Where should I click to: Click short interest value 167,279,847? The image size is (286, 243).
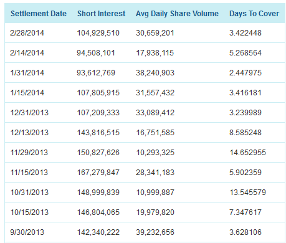pyautogui.click(x=98, y=173)
